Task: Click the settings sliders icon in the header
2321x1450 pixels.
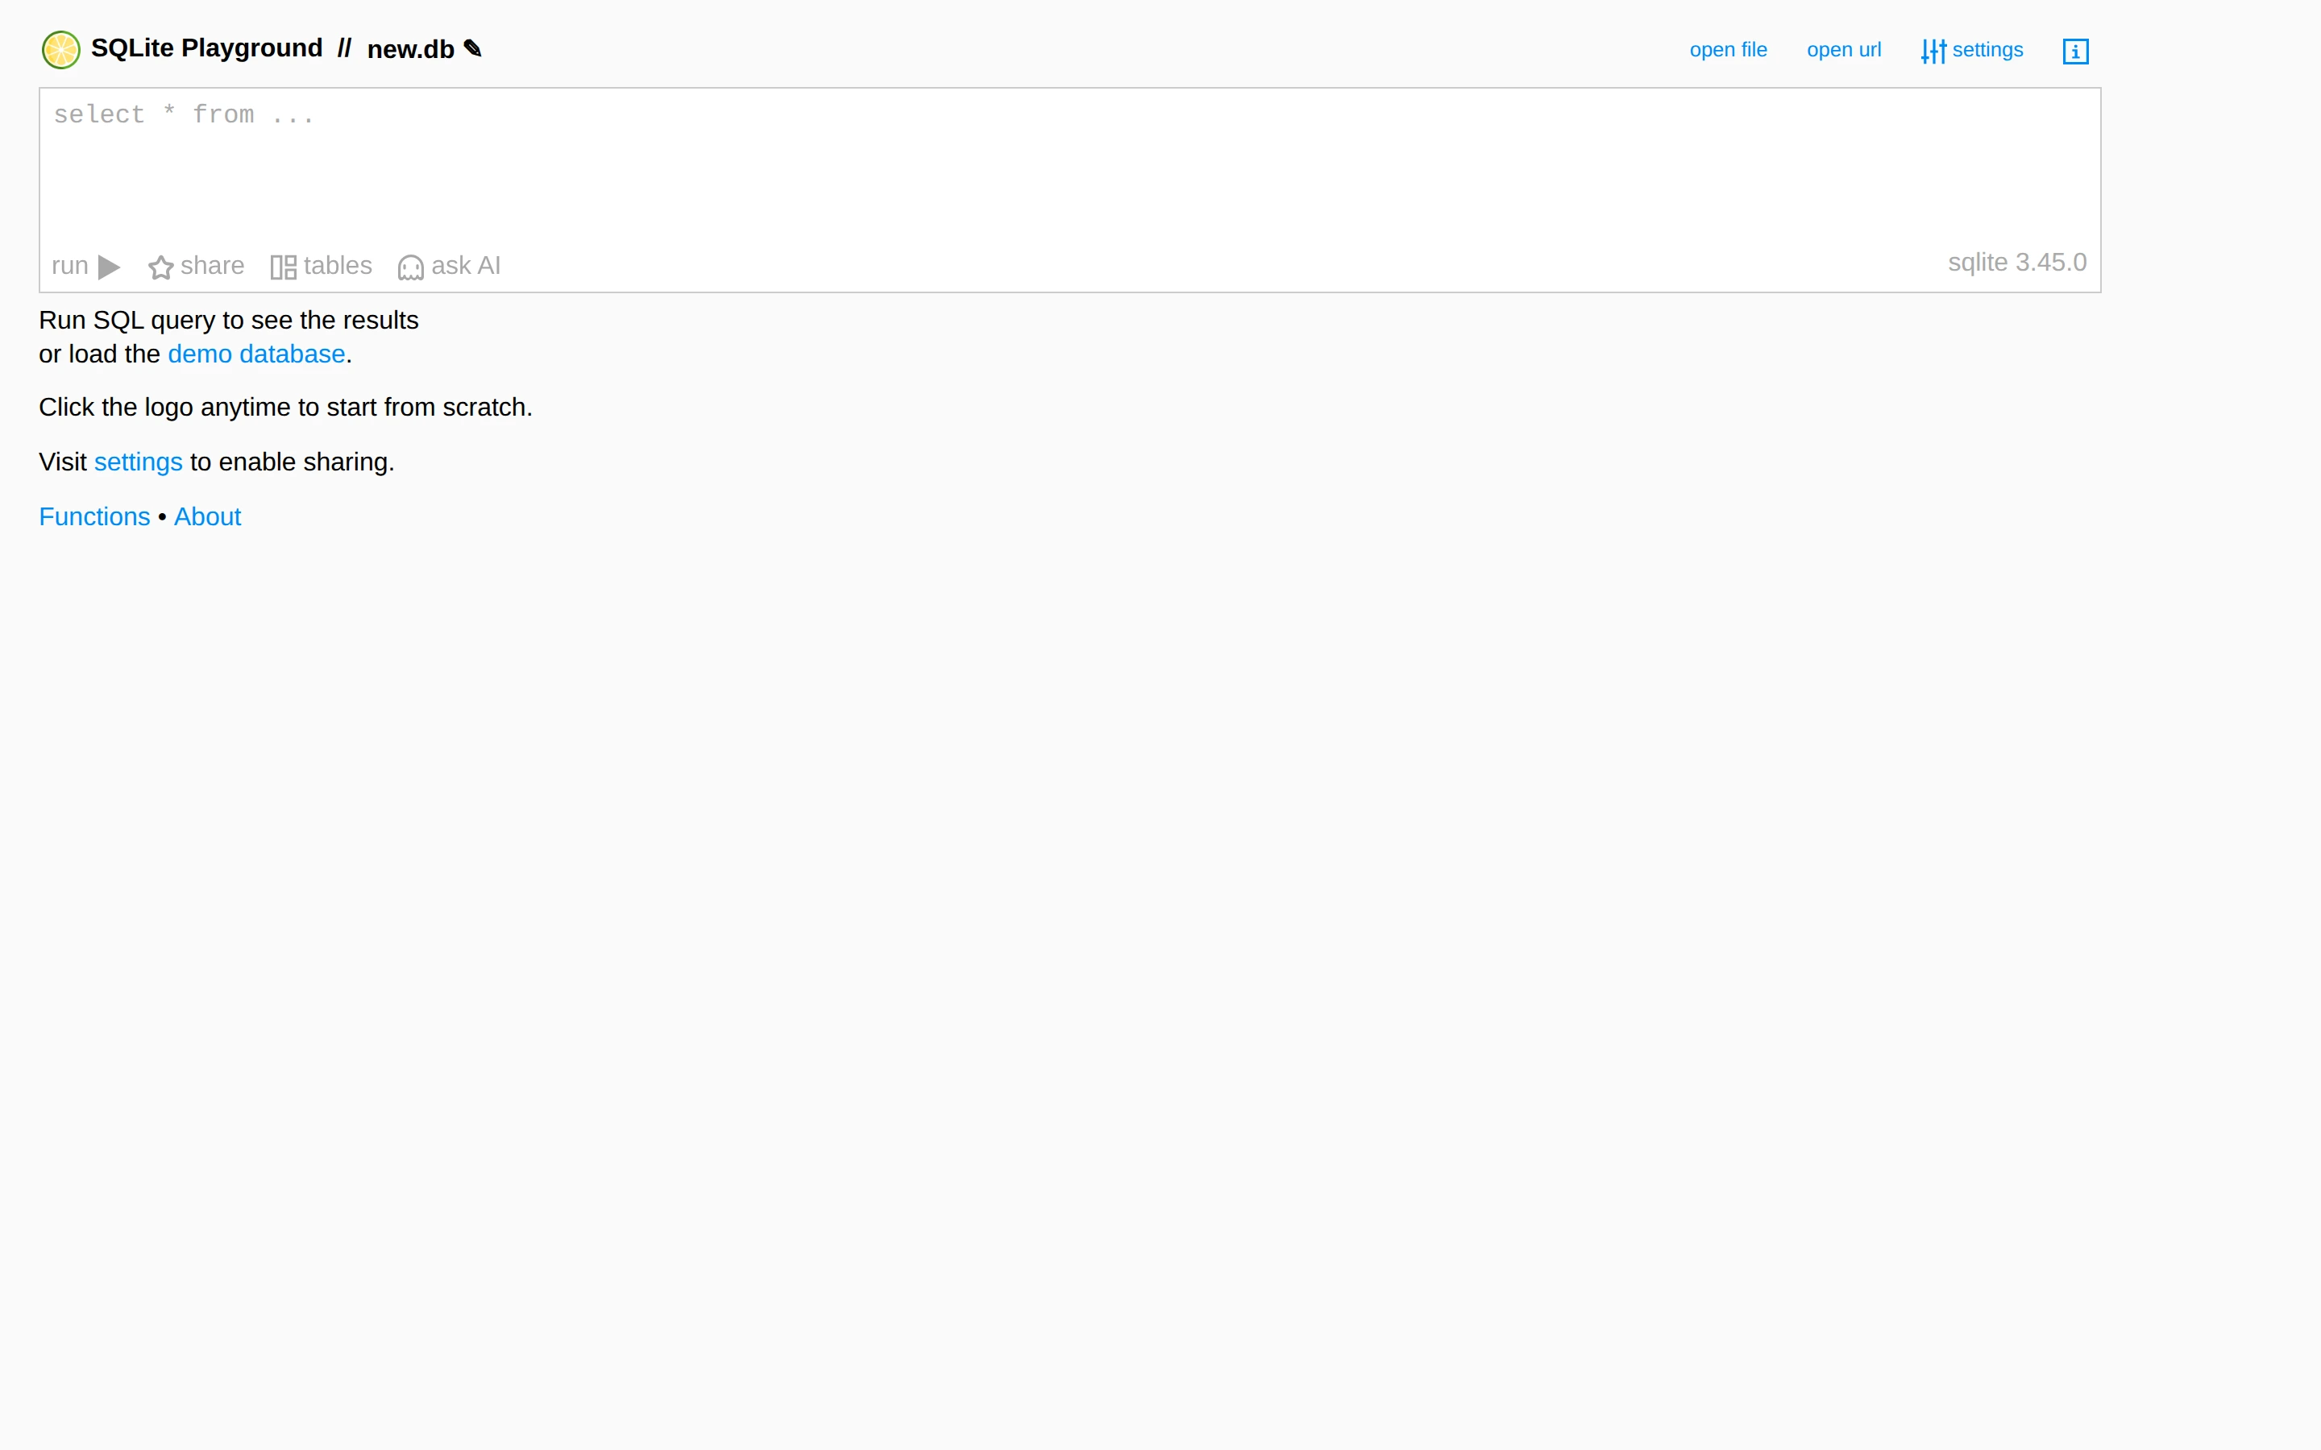Action: tap(1933, 51)
